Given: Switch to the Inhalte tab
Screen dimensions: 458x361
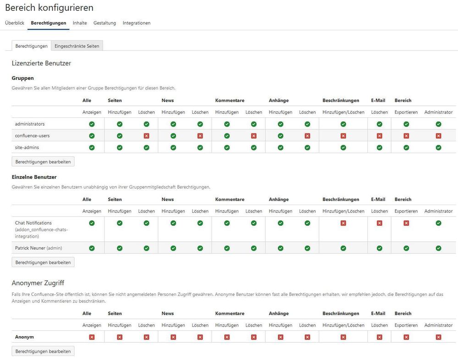Looking at the screenshot, I should click(x=80, y=23).
